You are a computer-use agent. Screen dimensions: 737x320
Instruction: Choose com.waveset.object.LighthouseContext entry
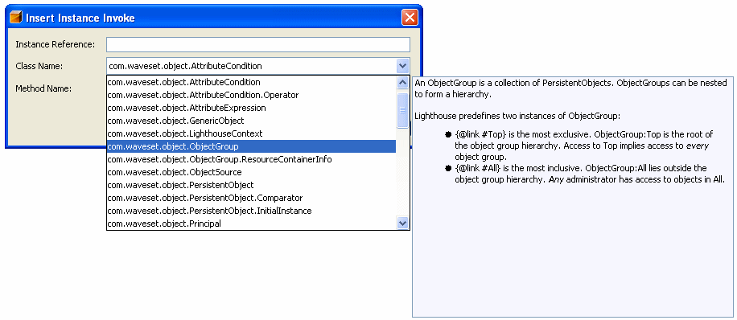252,134
